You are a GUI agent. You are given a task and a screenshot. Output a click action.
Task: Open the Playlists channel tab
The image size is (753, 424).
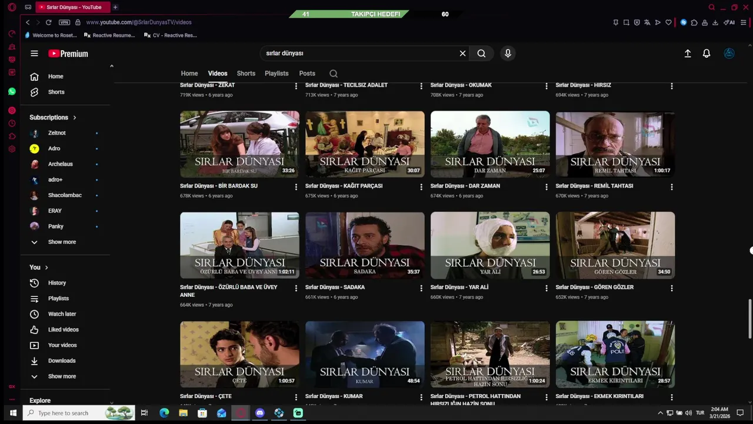point(276,74)
